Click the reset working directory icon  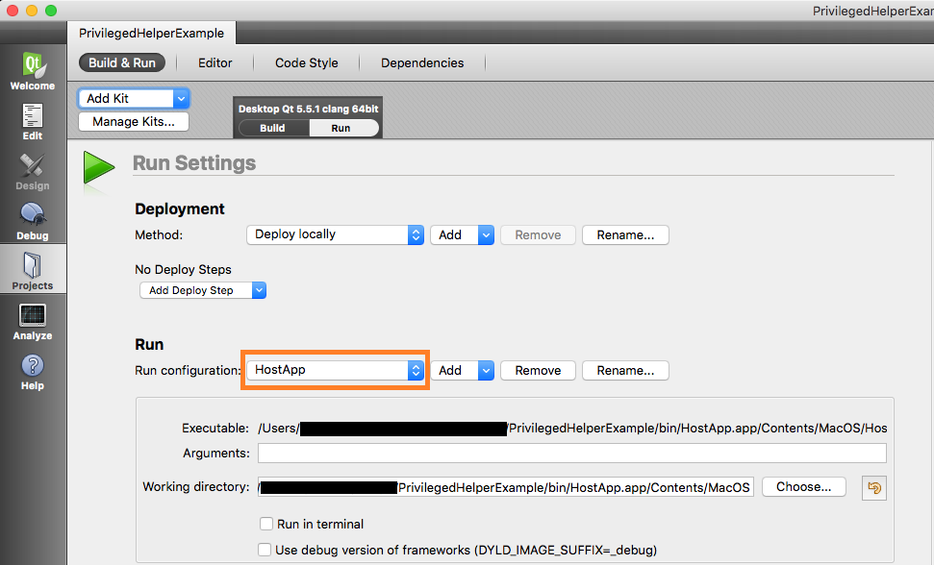click(873, 488)
